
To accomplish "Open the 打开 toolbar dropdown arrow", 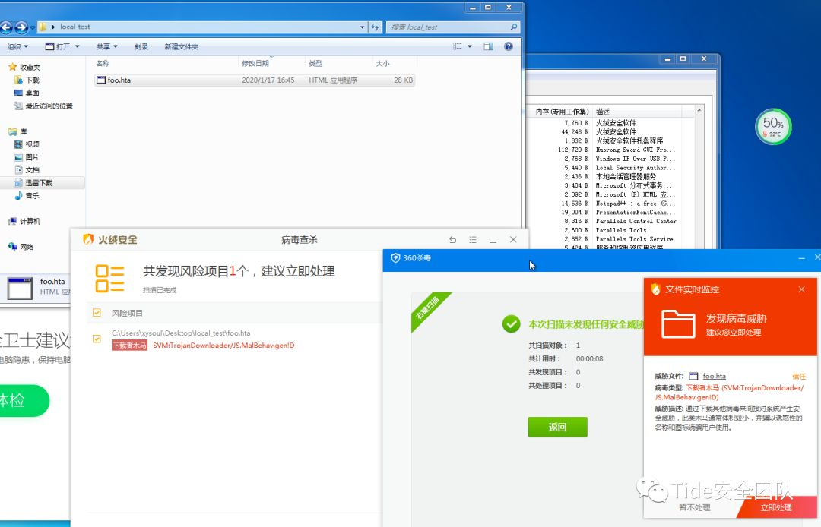I will (x=78, y=46).
